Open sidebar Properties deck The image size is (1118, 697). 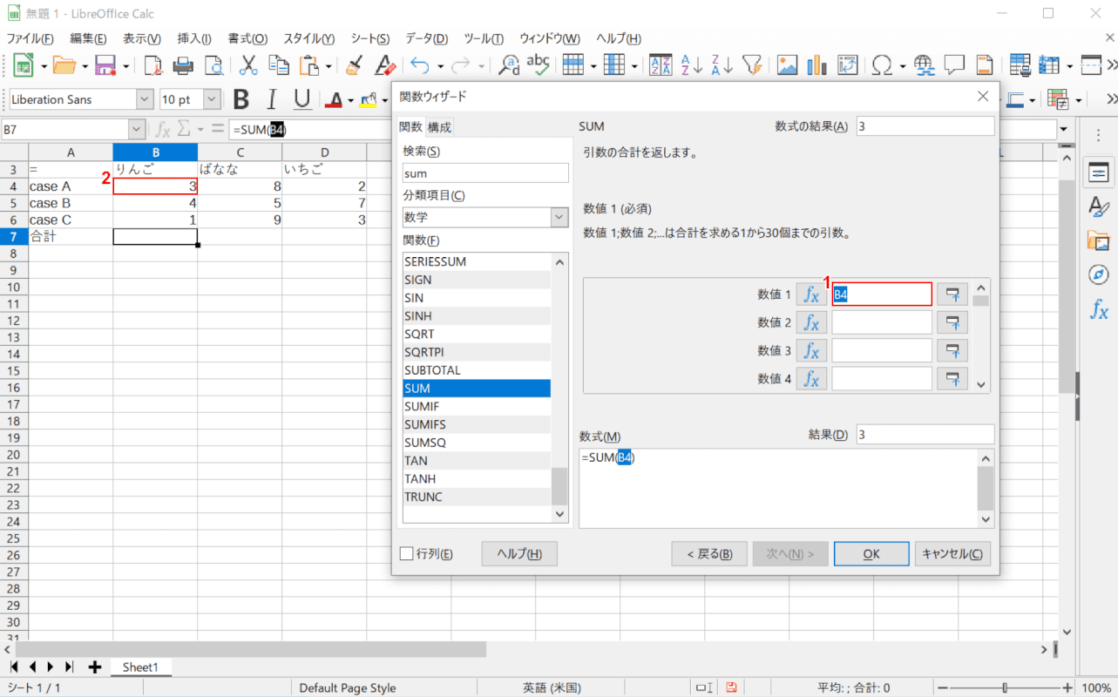1099,173
